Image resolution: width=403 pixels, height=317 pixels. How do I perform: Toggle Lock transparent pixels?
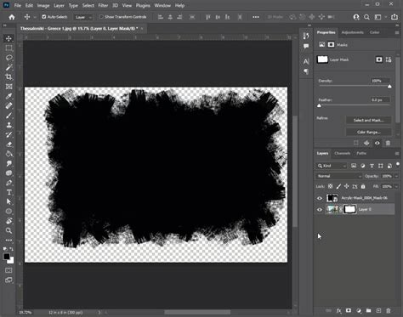coord(331,186)
